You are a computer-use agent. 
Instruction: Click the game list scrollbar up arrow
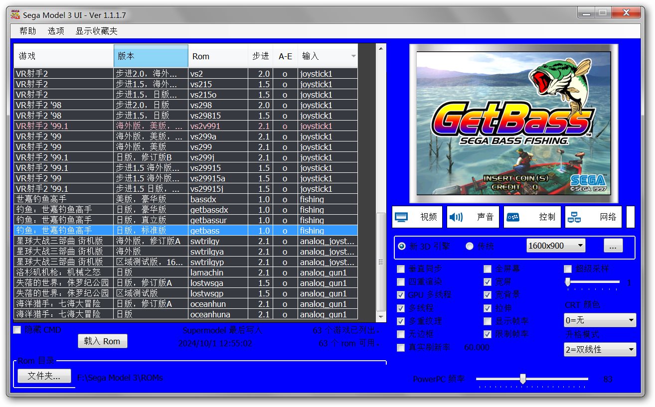click(381, 48)
